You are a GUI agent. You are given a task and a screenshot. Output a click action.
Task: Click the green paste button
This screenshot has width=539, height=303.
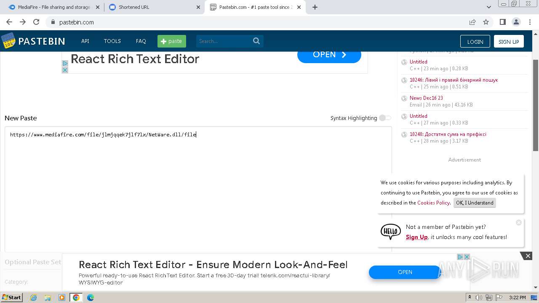[172, 41]
